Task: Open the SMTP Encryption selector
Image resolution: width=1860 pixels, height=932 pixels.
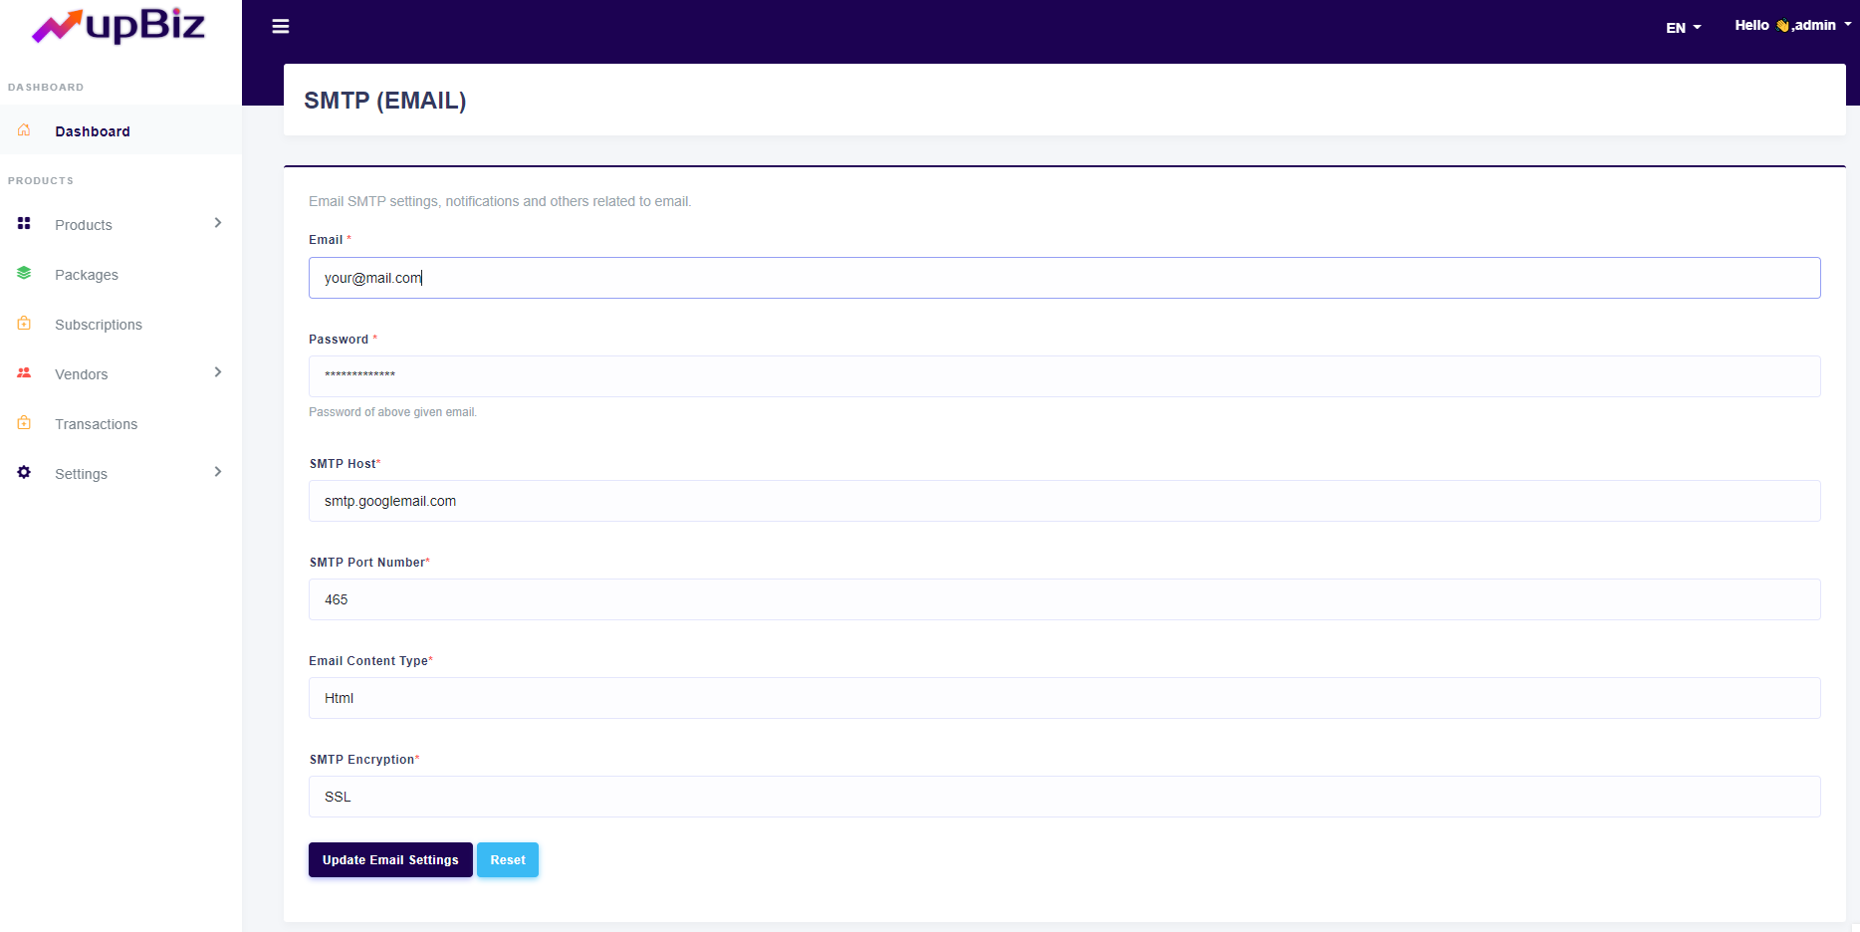Action: 1063,797
